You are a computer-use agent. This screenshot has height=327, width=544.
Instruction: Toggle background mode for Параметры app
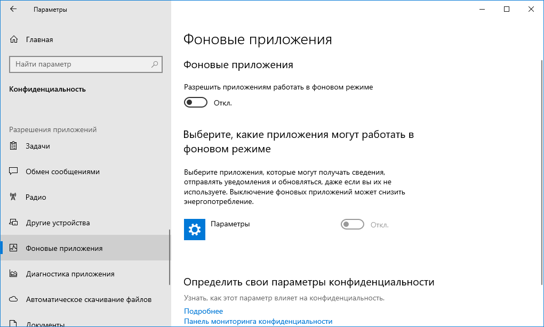[x=353, y=224]
